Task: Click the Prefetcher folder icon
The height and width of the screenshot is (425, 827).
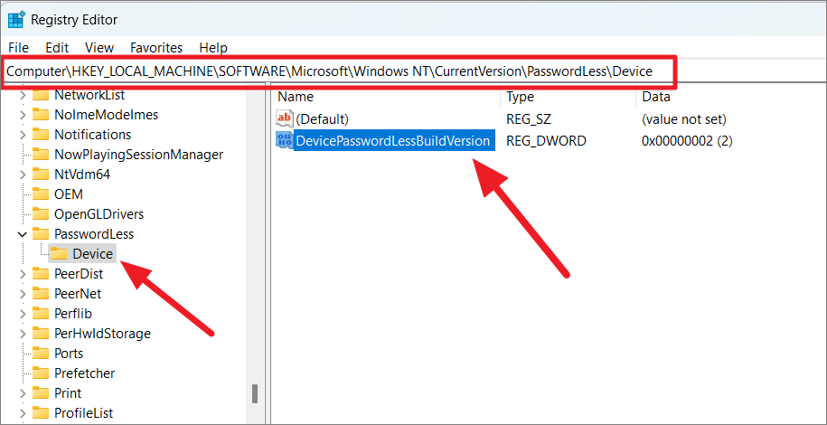Action: click(41, 373)
